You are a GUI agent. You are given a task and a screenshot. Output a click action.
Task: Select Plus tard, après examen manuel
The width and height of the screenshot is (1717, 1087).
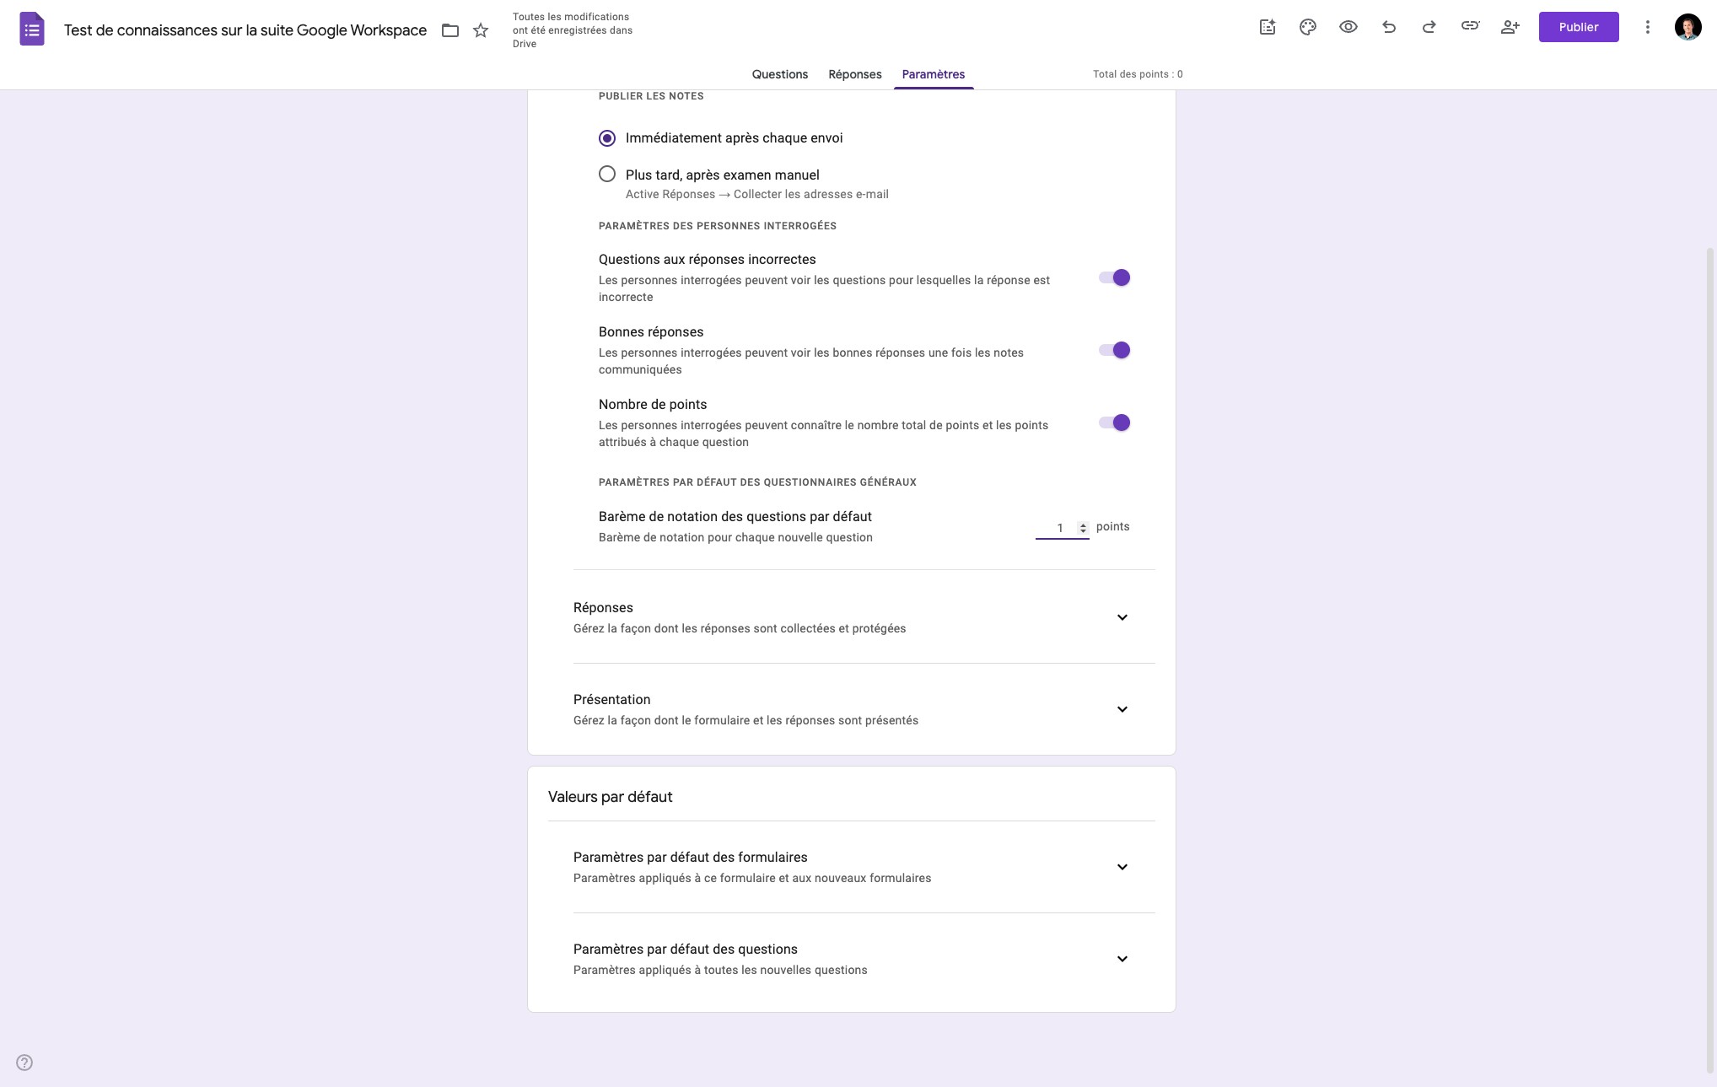607,175
